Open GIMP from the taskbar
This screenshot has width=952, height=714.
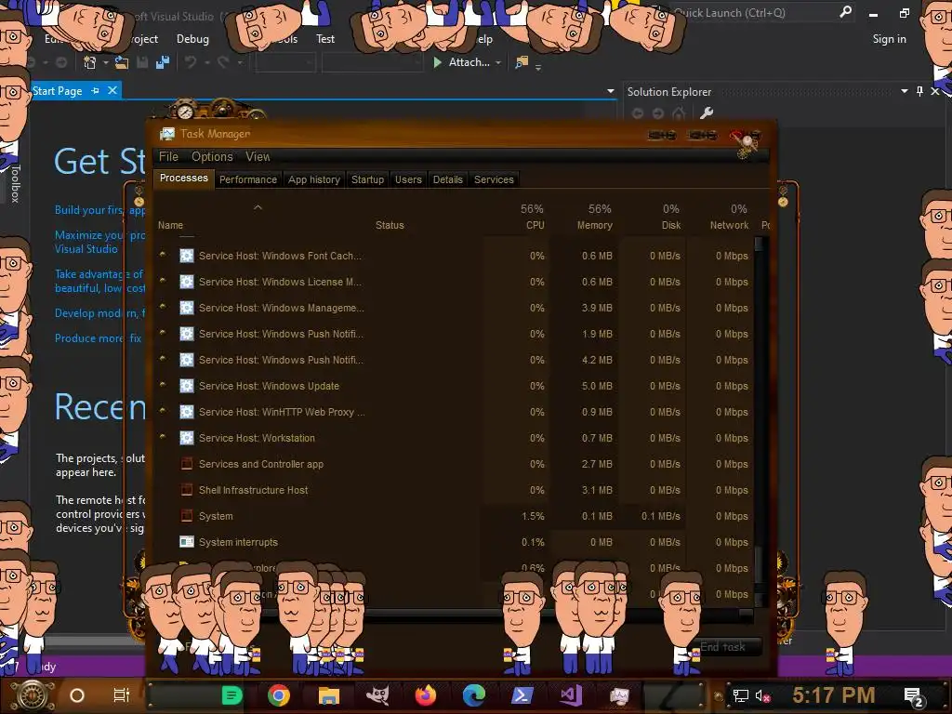pyautogui.click(x=377, y=695)
